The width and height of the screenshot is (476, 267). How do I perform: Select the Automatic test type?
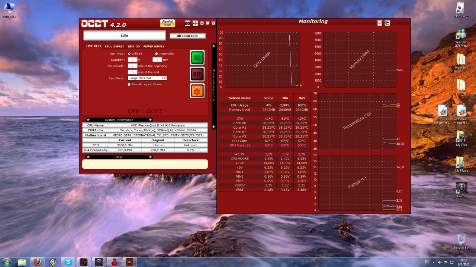tap(156, 53)
